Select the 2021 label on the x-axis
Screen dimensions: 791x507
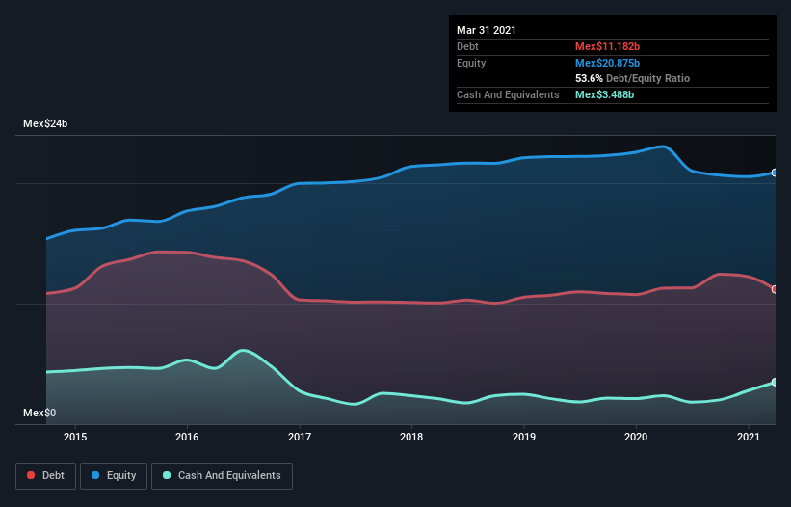click(748, 437)
